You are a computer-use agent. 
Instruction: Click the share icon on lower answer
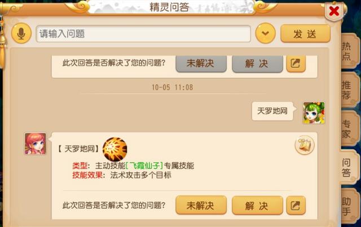tap(296, 206)
